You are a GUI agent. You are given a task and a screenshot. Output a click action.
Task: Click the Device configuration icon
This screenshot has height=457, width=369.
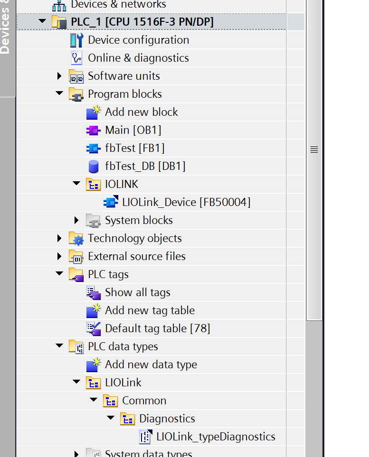pyautogui.click(x=76, y=40)
